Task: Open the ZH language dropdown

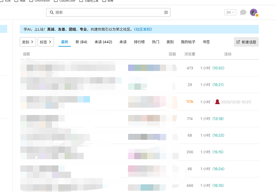Action: coord(230,12)
